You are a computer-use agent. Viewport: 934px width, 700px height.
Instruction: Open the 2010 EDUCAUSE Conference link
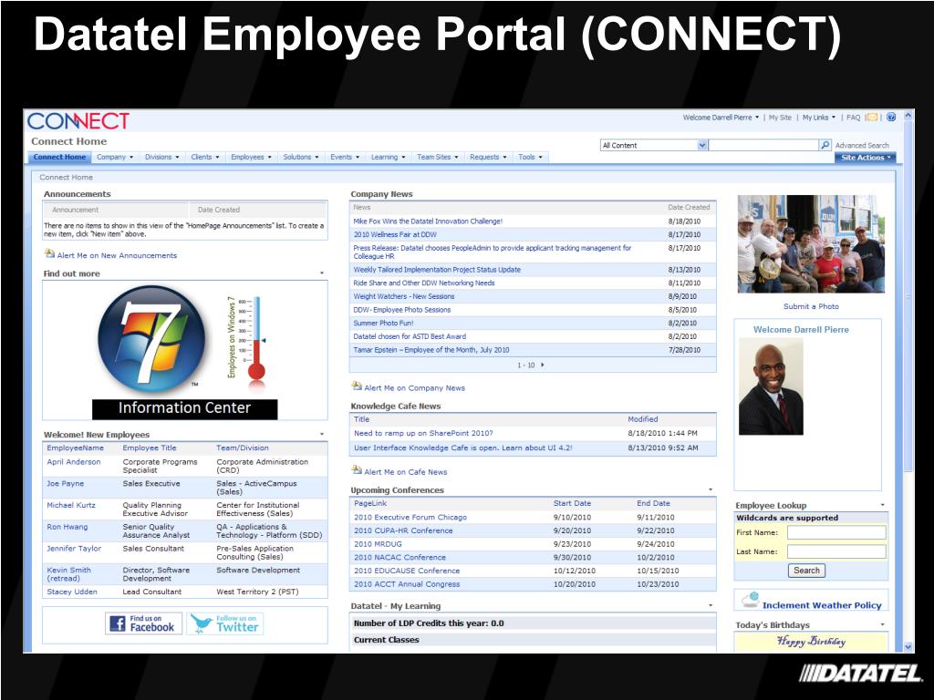[x=407, y=571]
